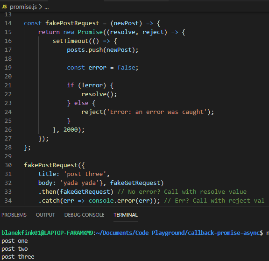Click the 2000 timeout value
This screenshot has height=261, width=269.
(x=71, y=130)
